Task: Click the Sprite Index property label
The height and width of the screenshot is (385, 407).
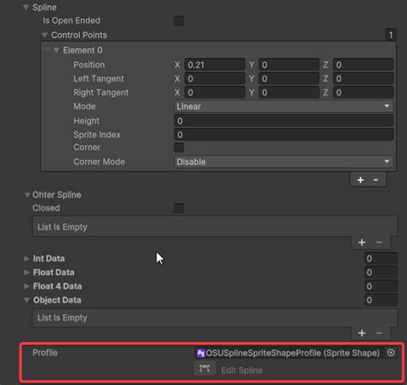Action: [97, 135]
